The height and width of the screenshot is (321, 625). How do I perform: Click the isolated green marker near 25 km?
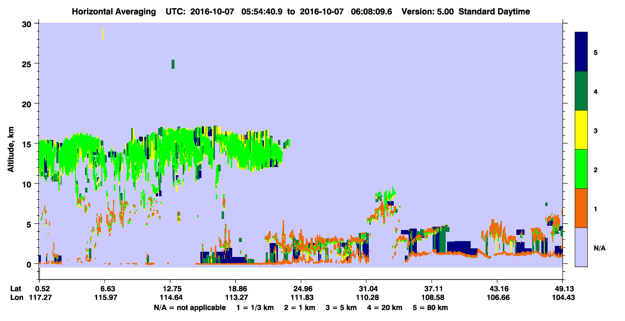click(x=173, y=64)
